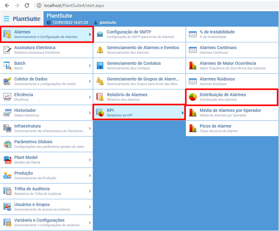The width and height of the screenshot is (279, 231).
Task: Reload the page with the refresh icon
Action: coord(27,5)
